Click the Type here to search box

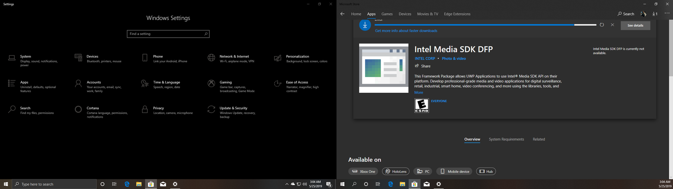pos(54,184)
